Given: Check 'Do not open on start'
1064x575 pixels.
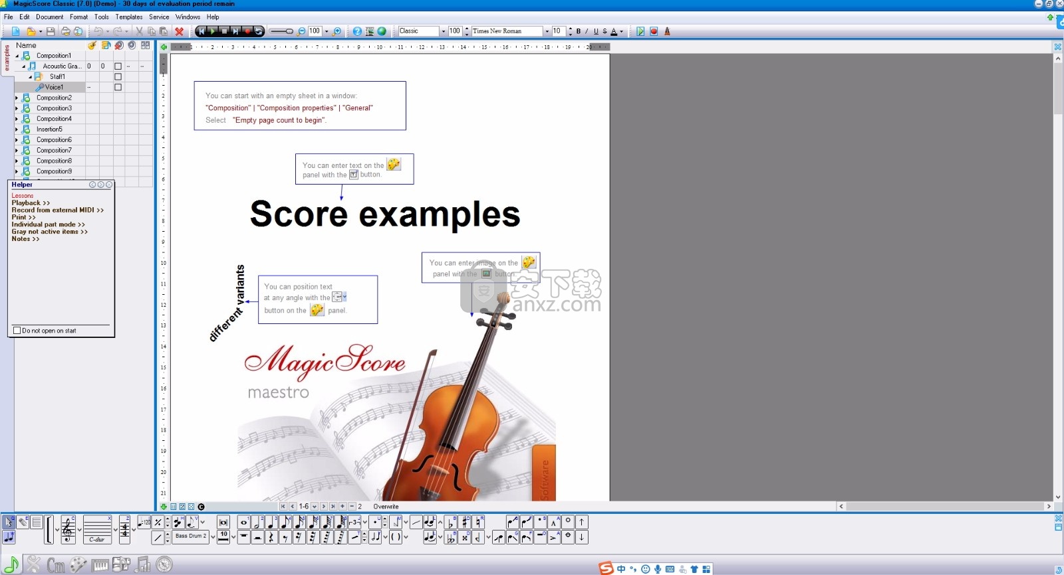Looking at the screenshot, I should 17,330.
